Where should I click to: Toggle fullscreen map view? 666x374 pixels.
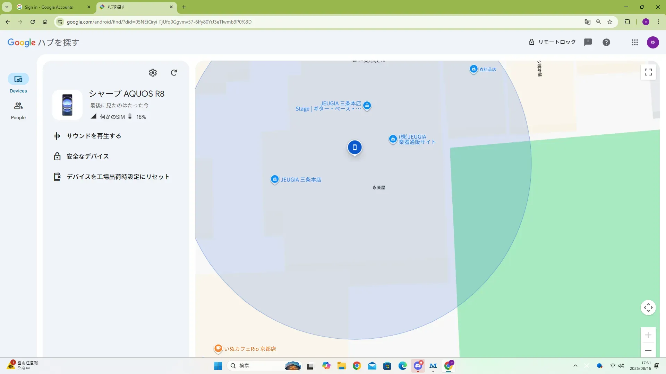point(648,72)
